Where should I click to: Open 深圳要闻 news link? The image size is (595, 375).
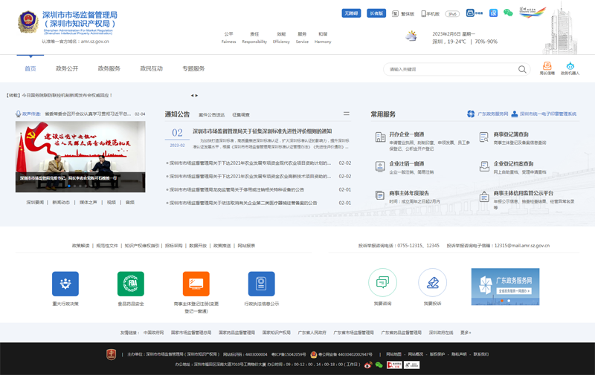35,202
